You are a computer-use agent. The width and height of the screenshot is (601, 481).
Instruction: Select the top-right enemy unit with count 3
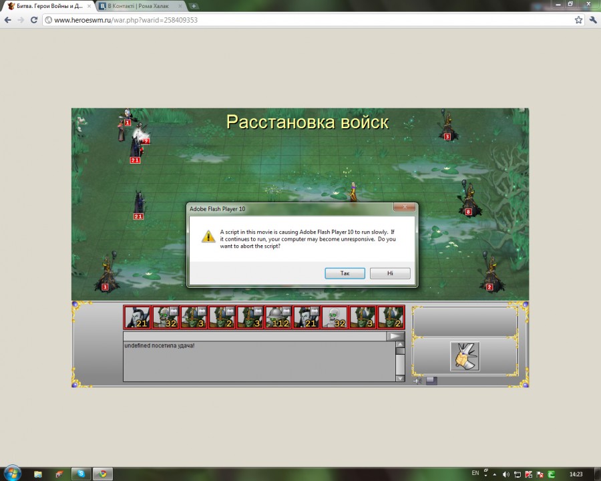447,126
